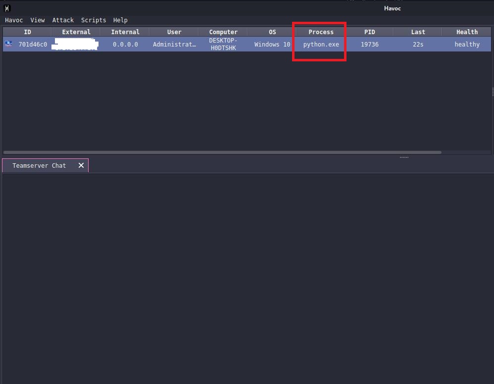
Task: Sort sessions by User column header
Action: coord(174,32)
